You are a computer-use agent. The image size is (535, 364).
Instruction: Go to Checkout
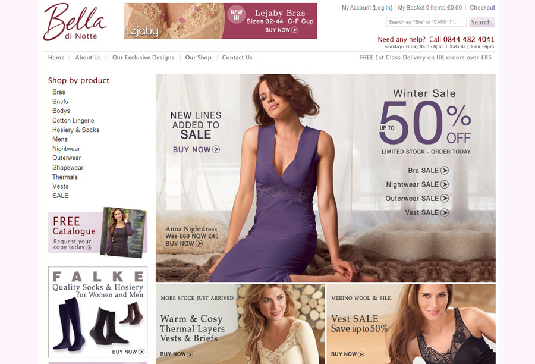(482, 8)
